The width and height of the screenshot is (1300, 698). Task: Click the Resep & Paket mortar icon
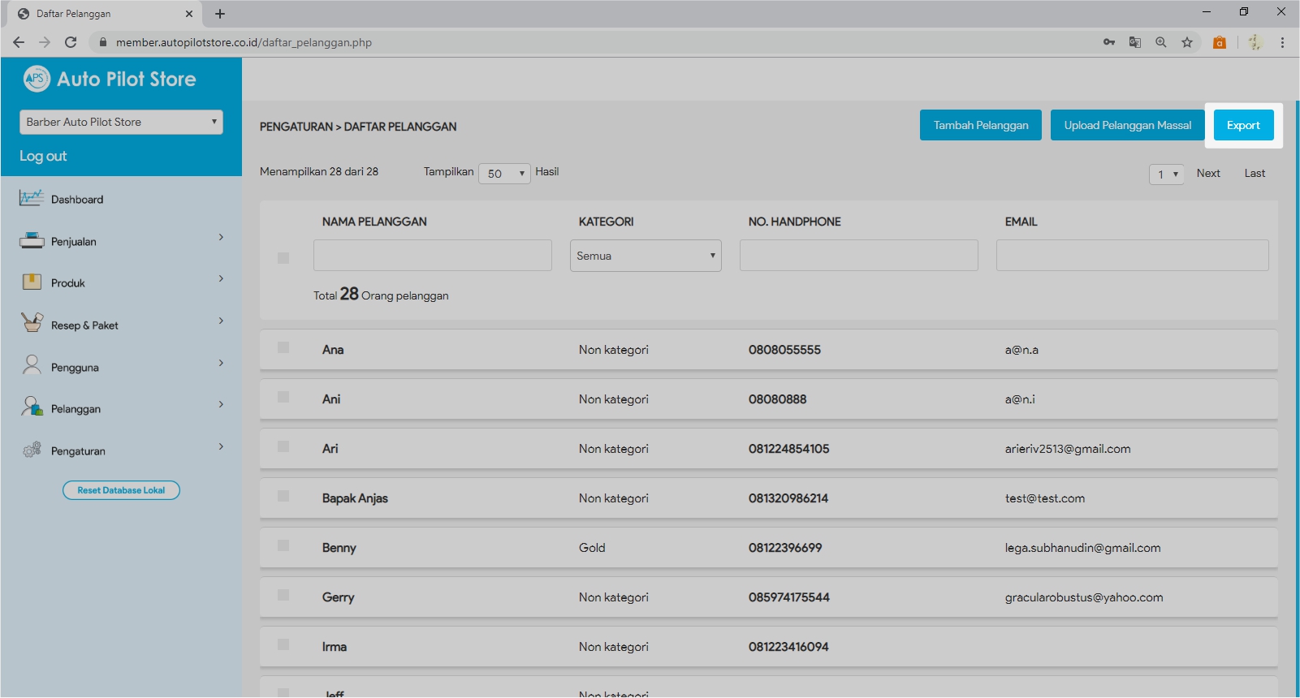tap(32, 323)
